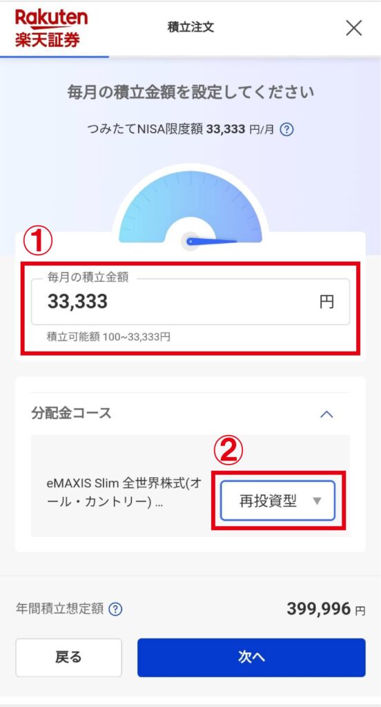This screenshot has width=381, height=707.
Task: Click the 積立可能額 100~33,333円 hint text
Action: (108, 337)
